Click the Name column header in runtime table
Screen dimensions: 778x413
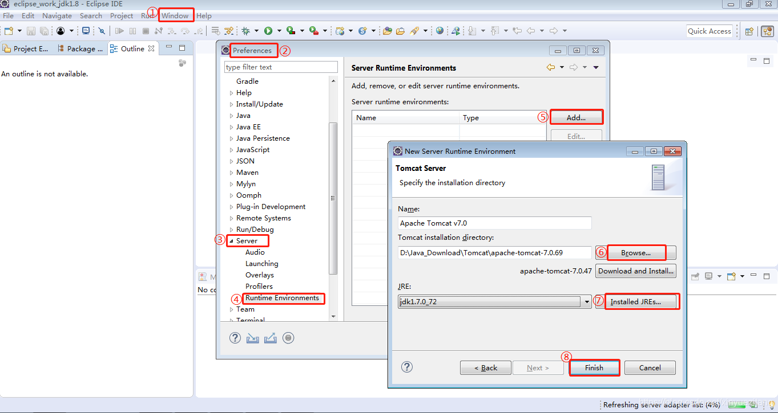[x=405, y=118]
